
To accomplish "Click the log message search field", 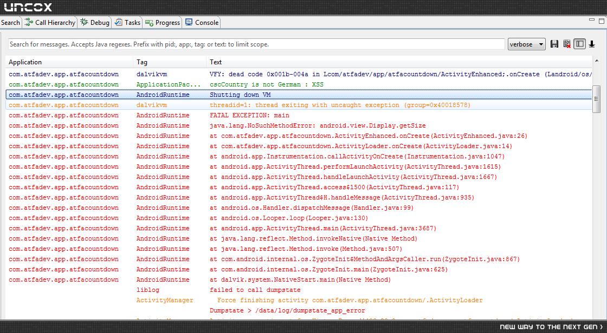I will coord(256,44).
